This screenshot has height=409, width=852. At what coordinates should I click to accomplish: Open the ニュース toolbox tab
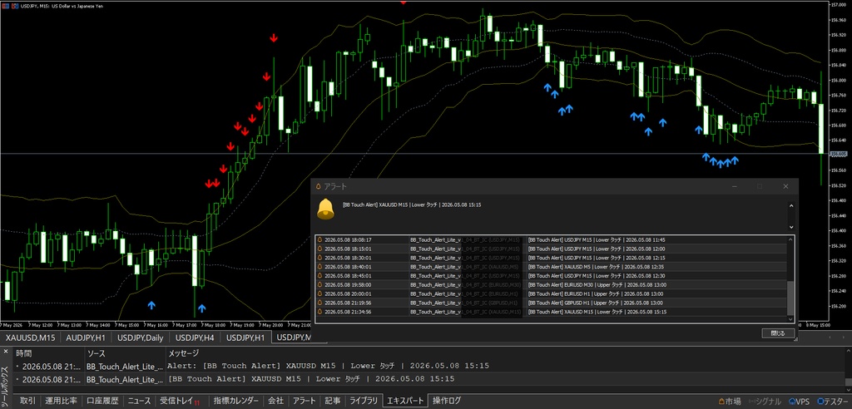139,401
